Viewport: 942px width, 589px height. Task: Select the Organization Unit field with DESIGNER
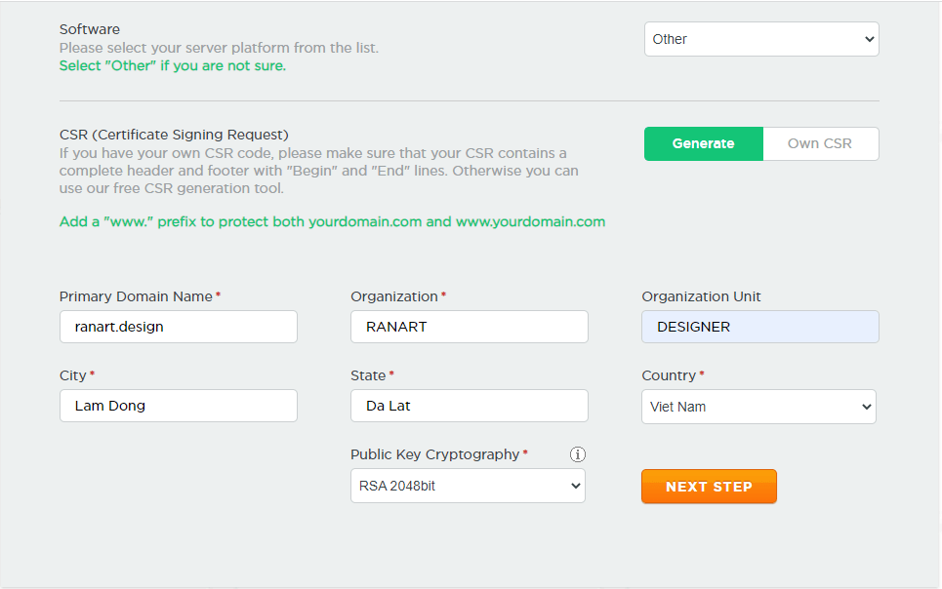(760, 327)
